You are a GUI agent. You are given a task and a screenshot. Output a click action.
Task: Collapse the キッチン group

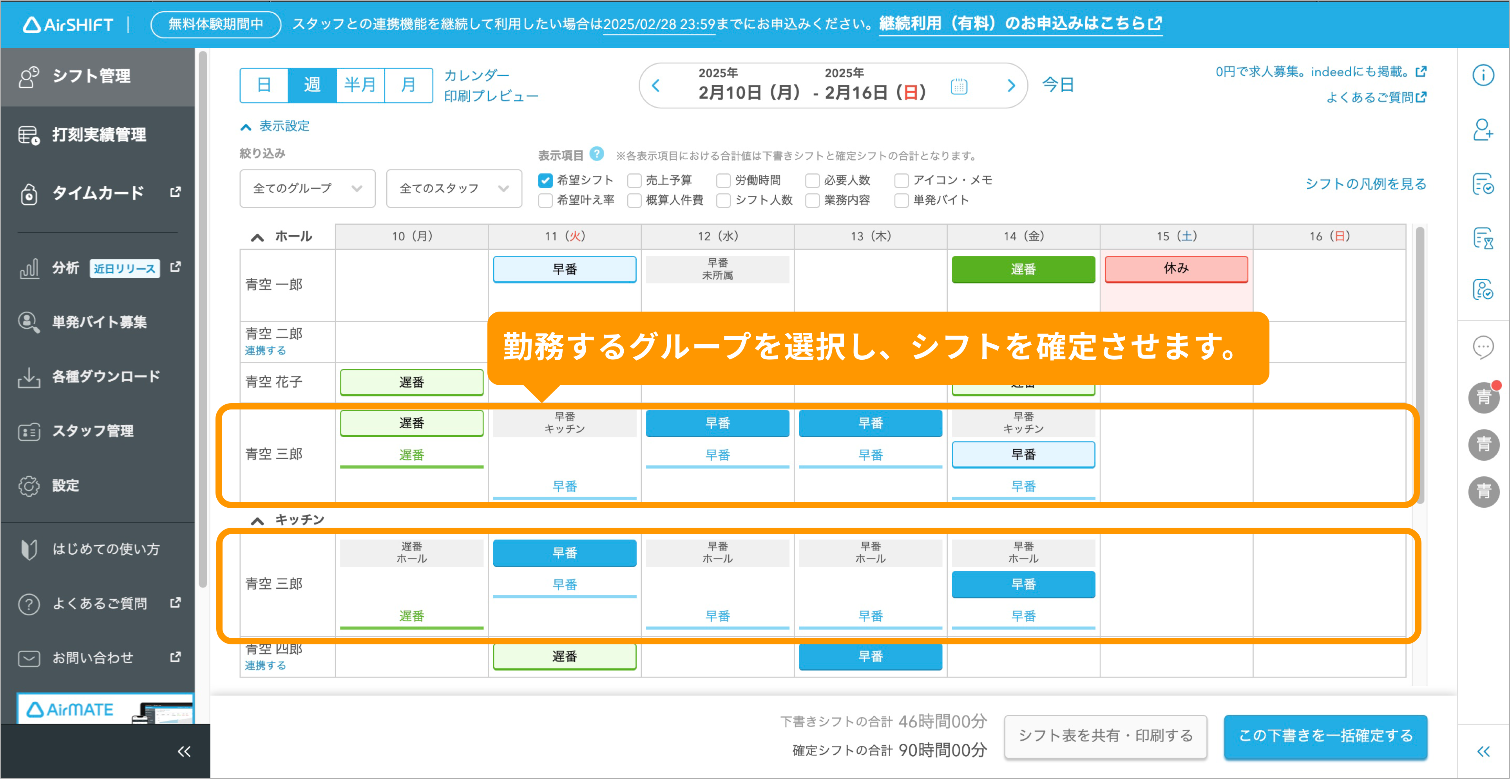coord(257,521)
